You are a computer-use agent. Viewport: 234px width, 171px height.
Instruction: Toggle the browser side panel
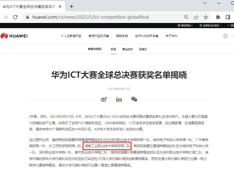click(x=228, y=17)
